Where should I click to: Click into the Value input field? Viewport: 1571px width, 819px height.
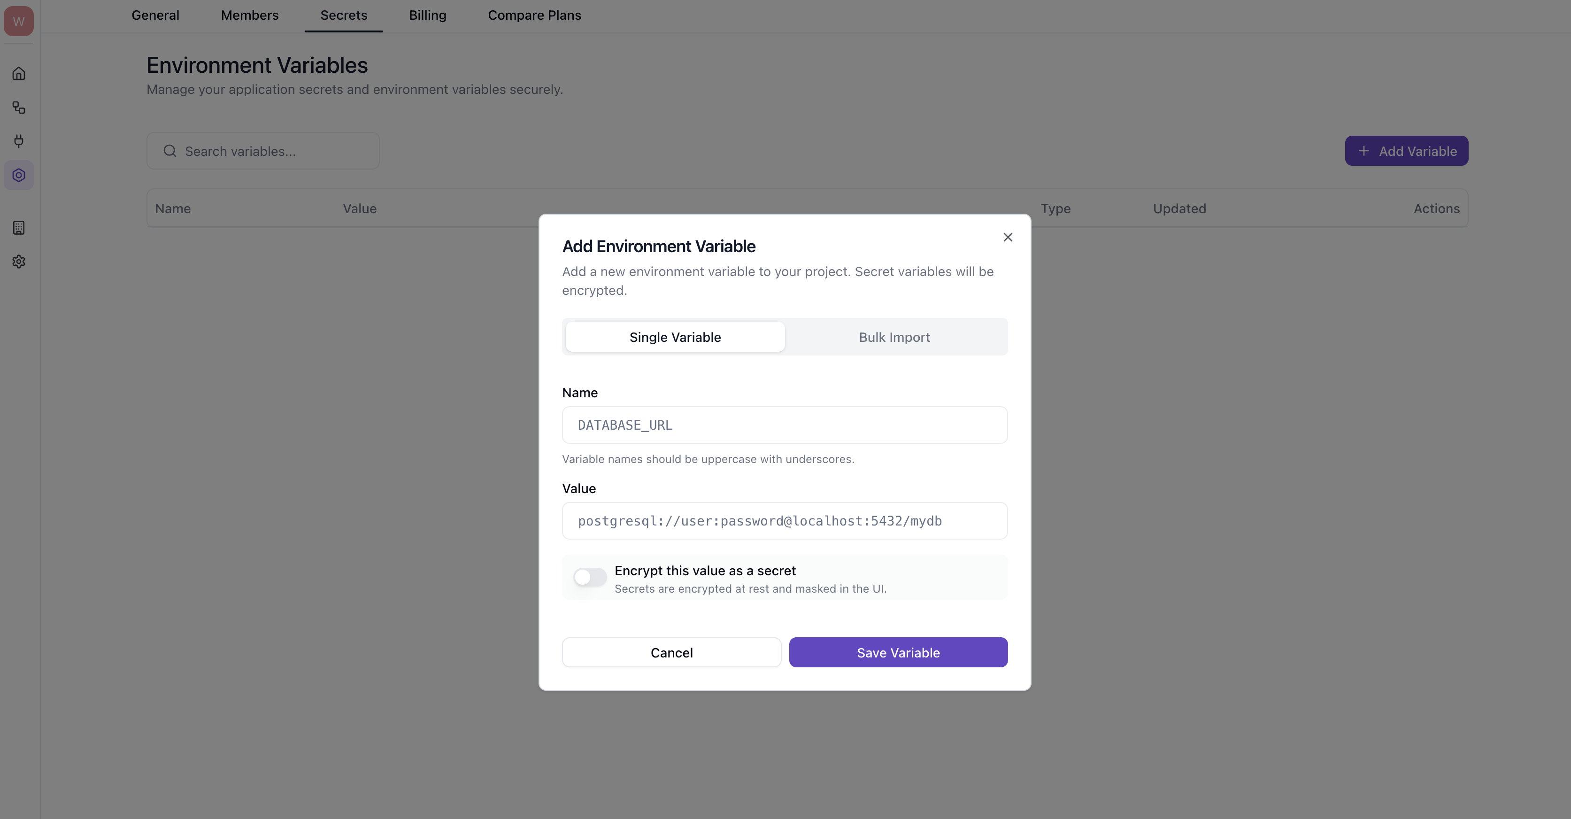(x=784, y=521)
